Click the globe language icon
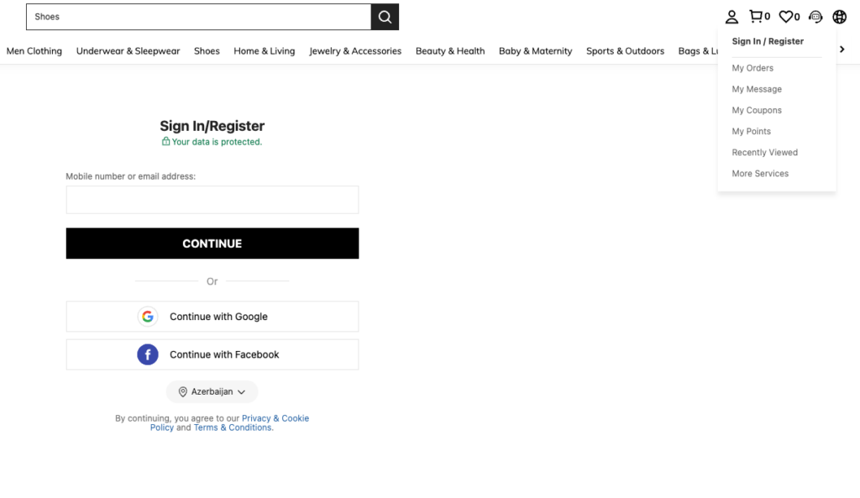Image resolution: width=860 pixels, height=498 pixels. click(839, 17)
